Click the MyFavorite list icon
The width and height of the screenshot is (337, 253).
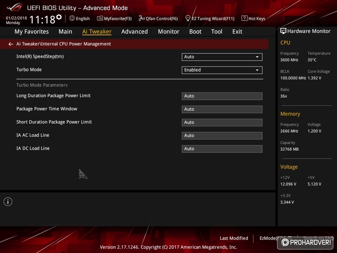[100, 18]
